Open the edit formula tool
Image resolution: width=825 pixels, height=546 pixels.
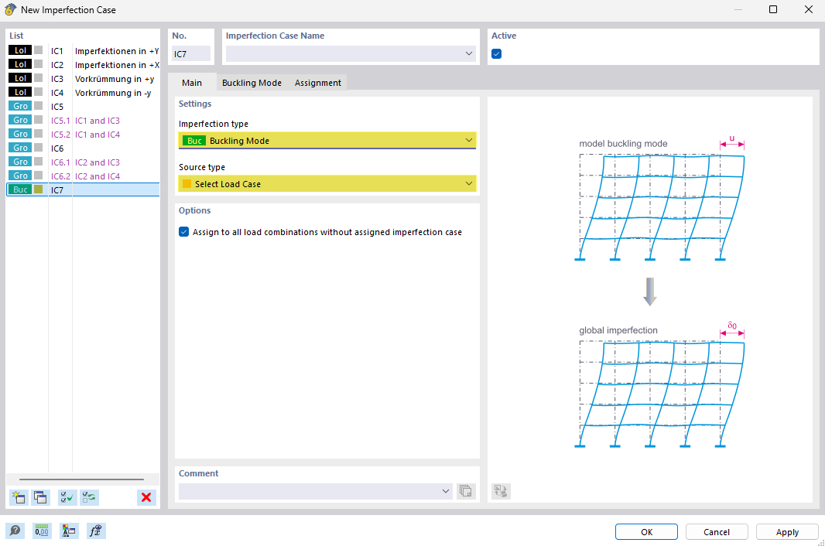(95, 531)
